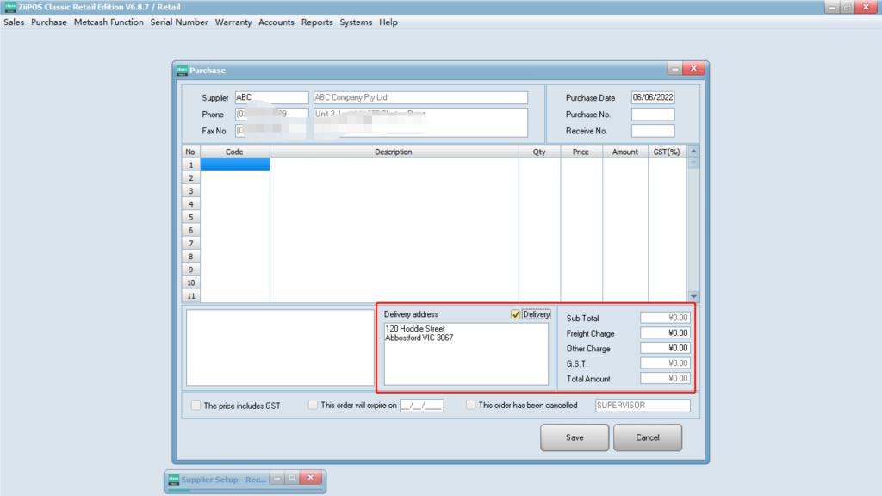Minimize the Purchase dialog
Screen dimensions: 882x496
674,69
